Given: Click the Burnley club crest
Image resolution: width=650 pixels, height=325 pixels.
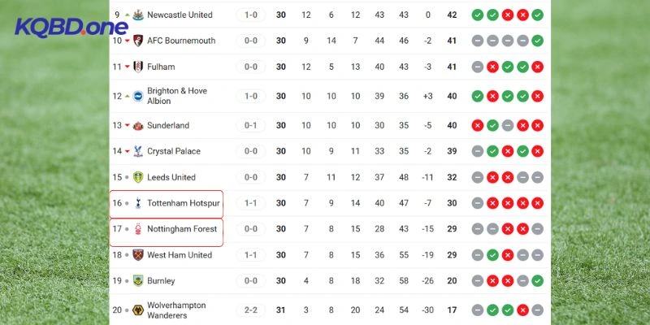Looking at the screenshot, I should tap(138, 281).
